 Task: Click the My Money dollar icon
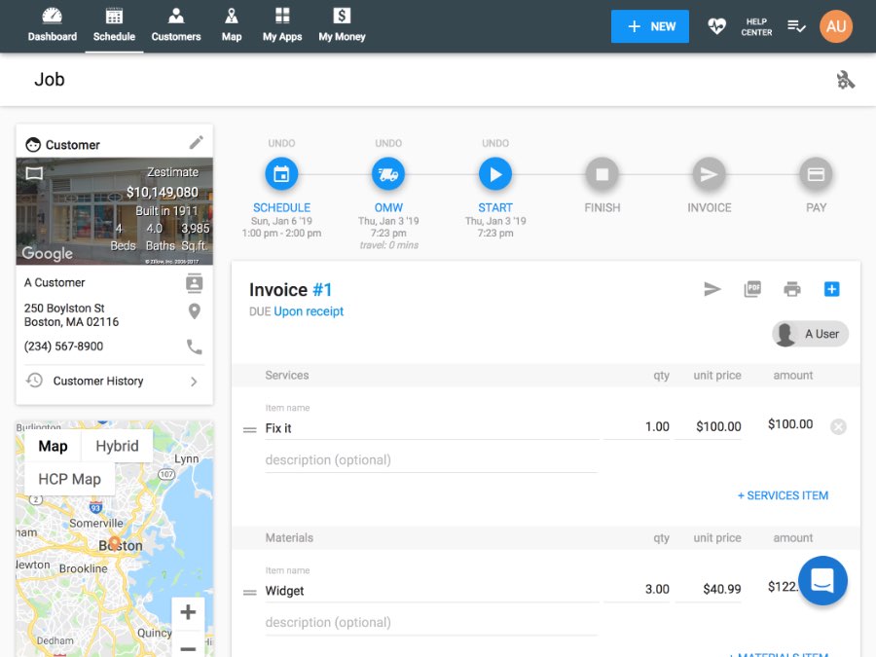click(x=341, y=17)
